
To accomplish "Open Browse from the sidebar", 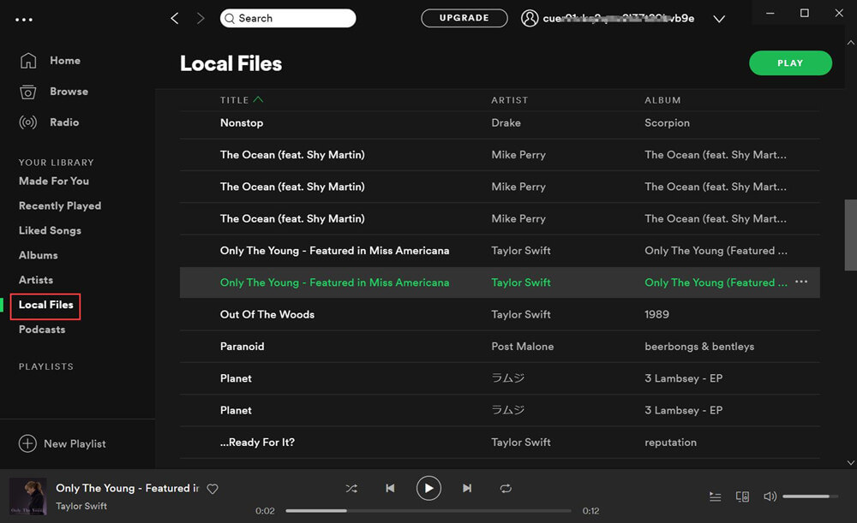I will 69,92.
